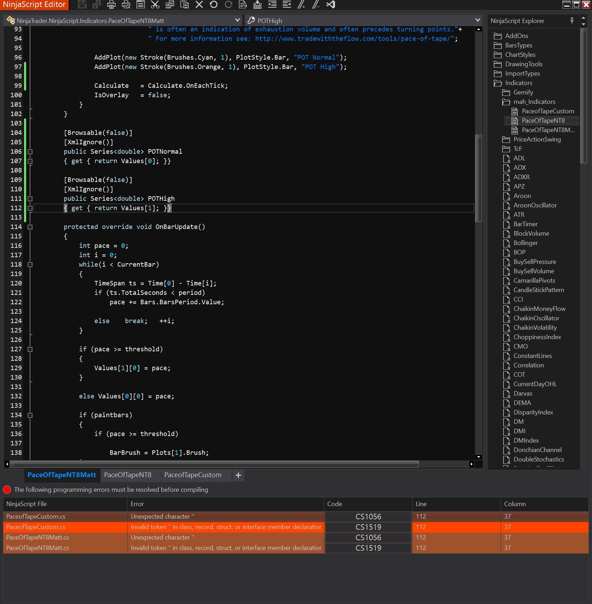Click the Paste clipboard icon
This screenshot has width=592, height=604.
coord(185,5)
